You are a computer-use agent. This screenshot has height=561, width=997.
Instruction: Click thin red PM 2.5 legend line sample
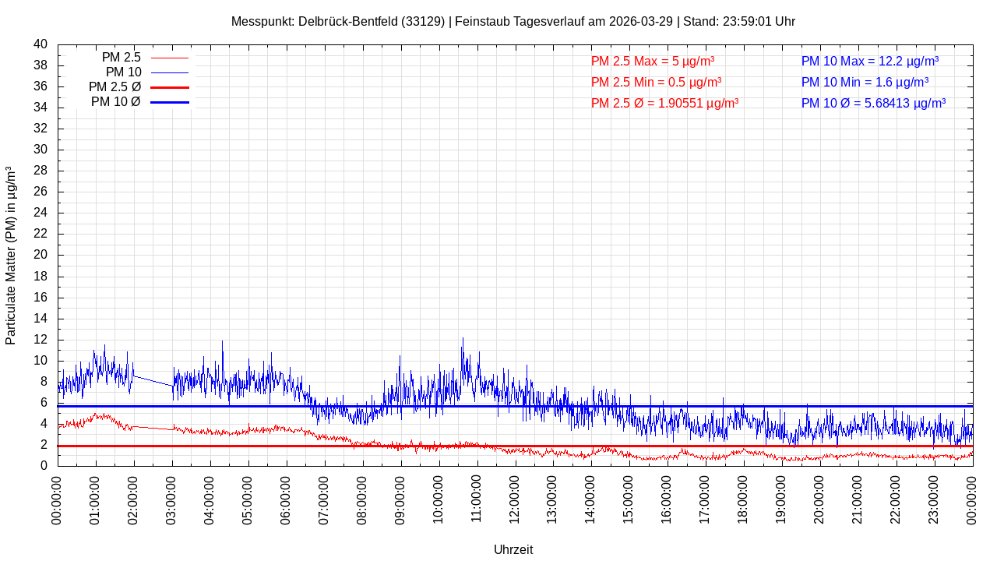click(170, 58)
